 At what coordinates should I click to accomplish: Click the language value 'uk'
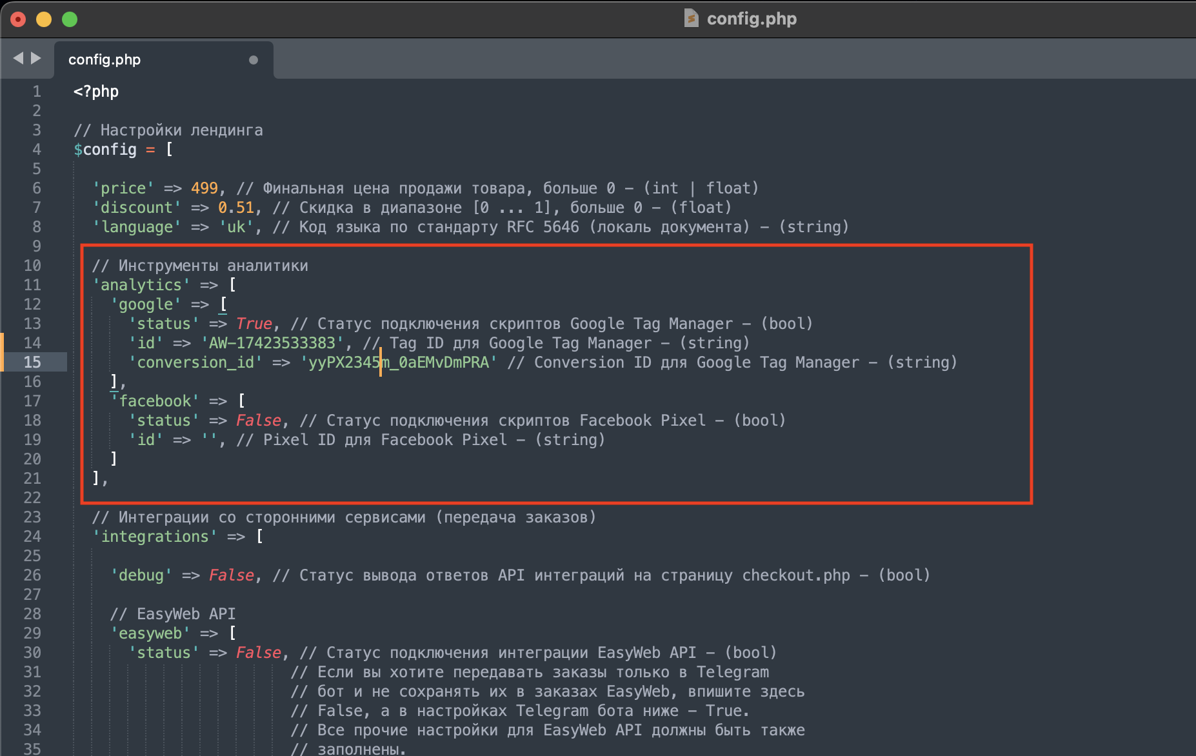click(x=236, y=227)
